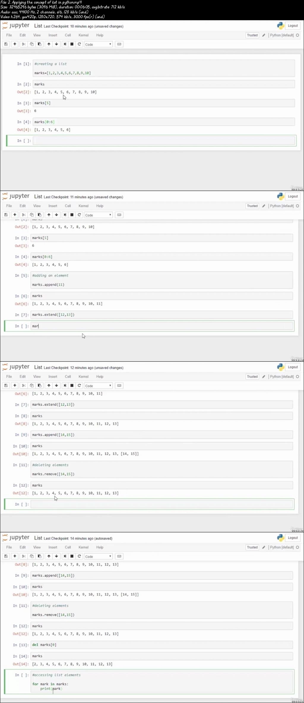Click save icon in the 10-minutes-ago checkpoint notebook
Screen dimensions: 304x703
point(6,44)
